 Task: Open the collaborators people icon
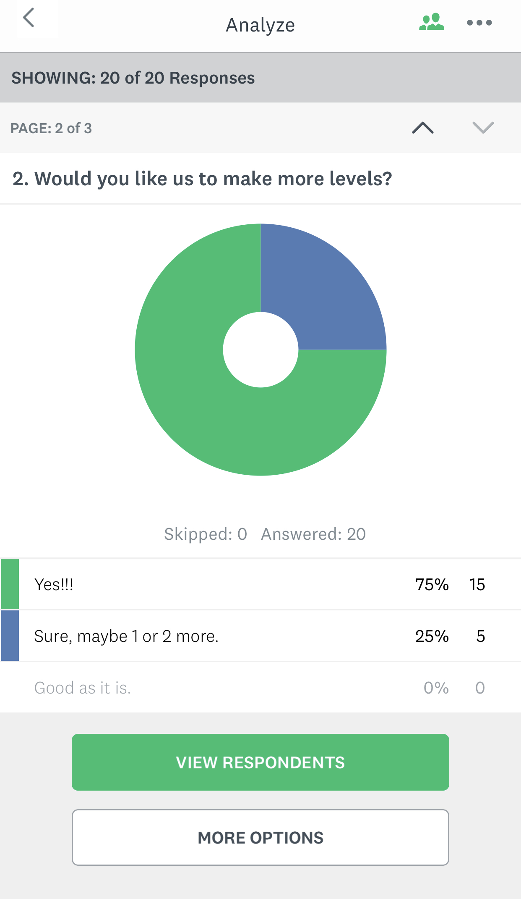coord(431,22)
